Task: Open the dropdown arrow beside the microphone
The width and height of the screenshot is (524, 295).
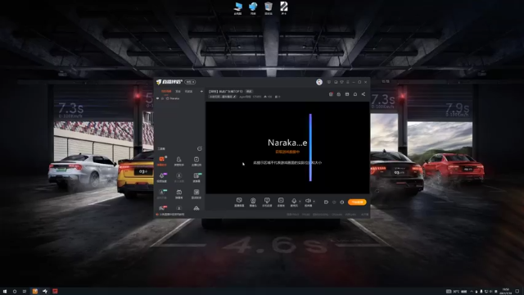Action: point(300,202)
